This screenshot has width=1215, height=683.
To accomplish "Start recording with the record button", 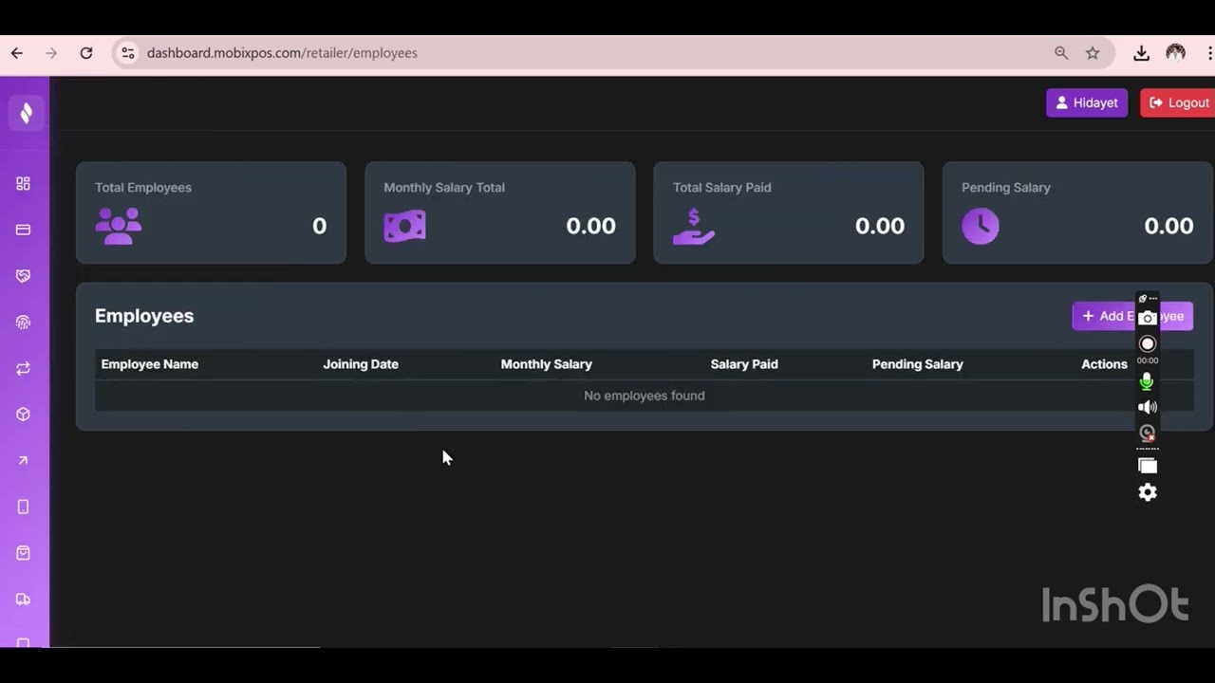I will point(1148,344).
